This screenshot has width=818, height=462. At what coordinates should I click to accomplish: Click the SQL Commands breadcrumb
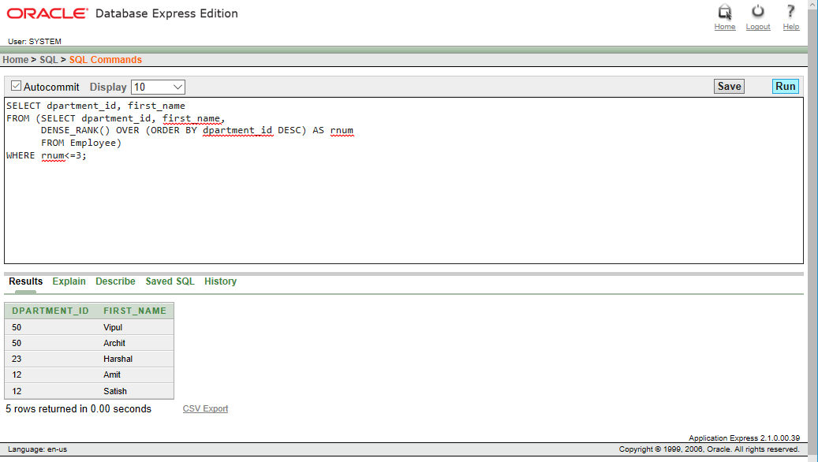106,60
